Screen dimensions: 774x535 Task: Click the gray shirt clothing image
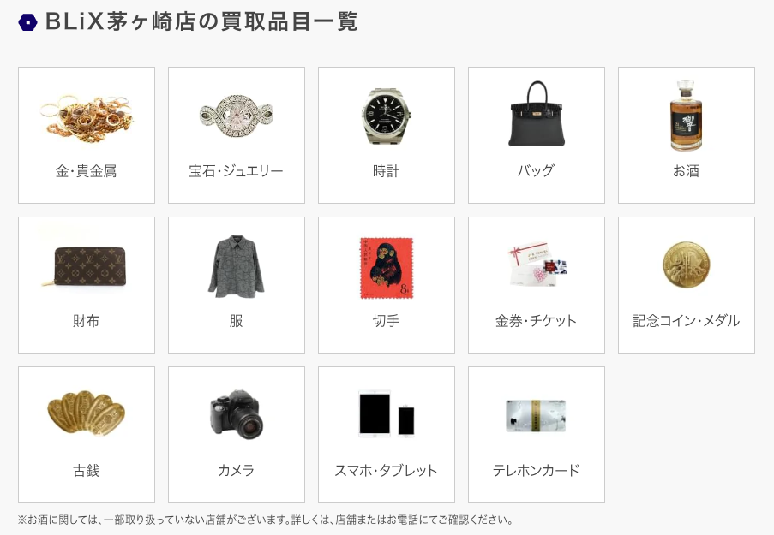coord(237,266)
